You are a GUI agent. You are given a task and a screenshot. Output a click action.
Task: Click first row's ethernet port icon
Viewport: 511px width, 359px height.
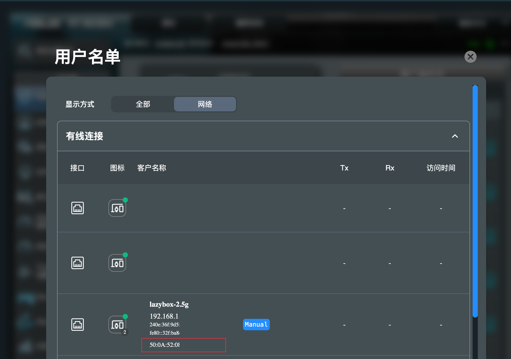point(78,208)
